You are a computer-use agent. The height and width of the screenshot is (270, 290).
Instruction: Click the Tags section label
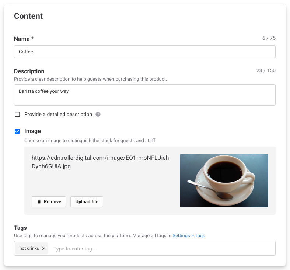20,228
